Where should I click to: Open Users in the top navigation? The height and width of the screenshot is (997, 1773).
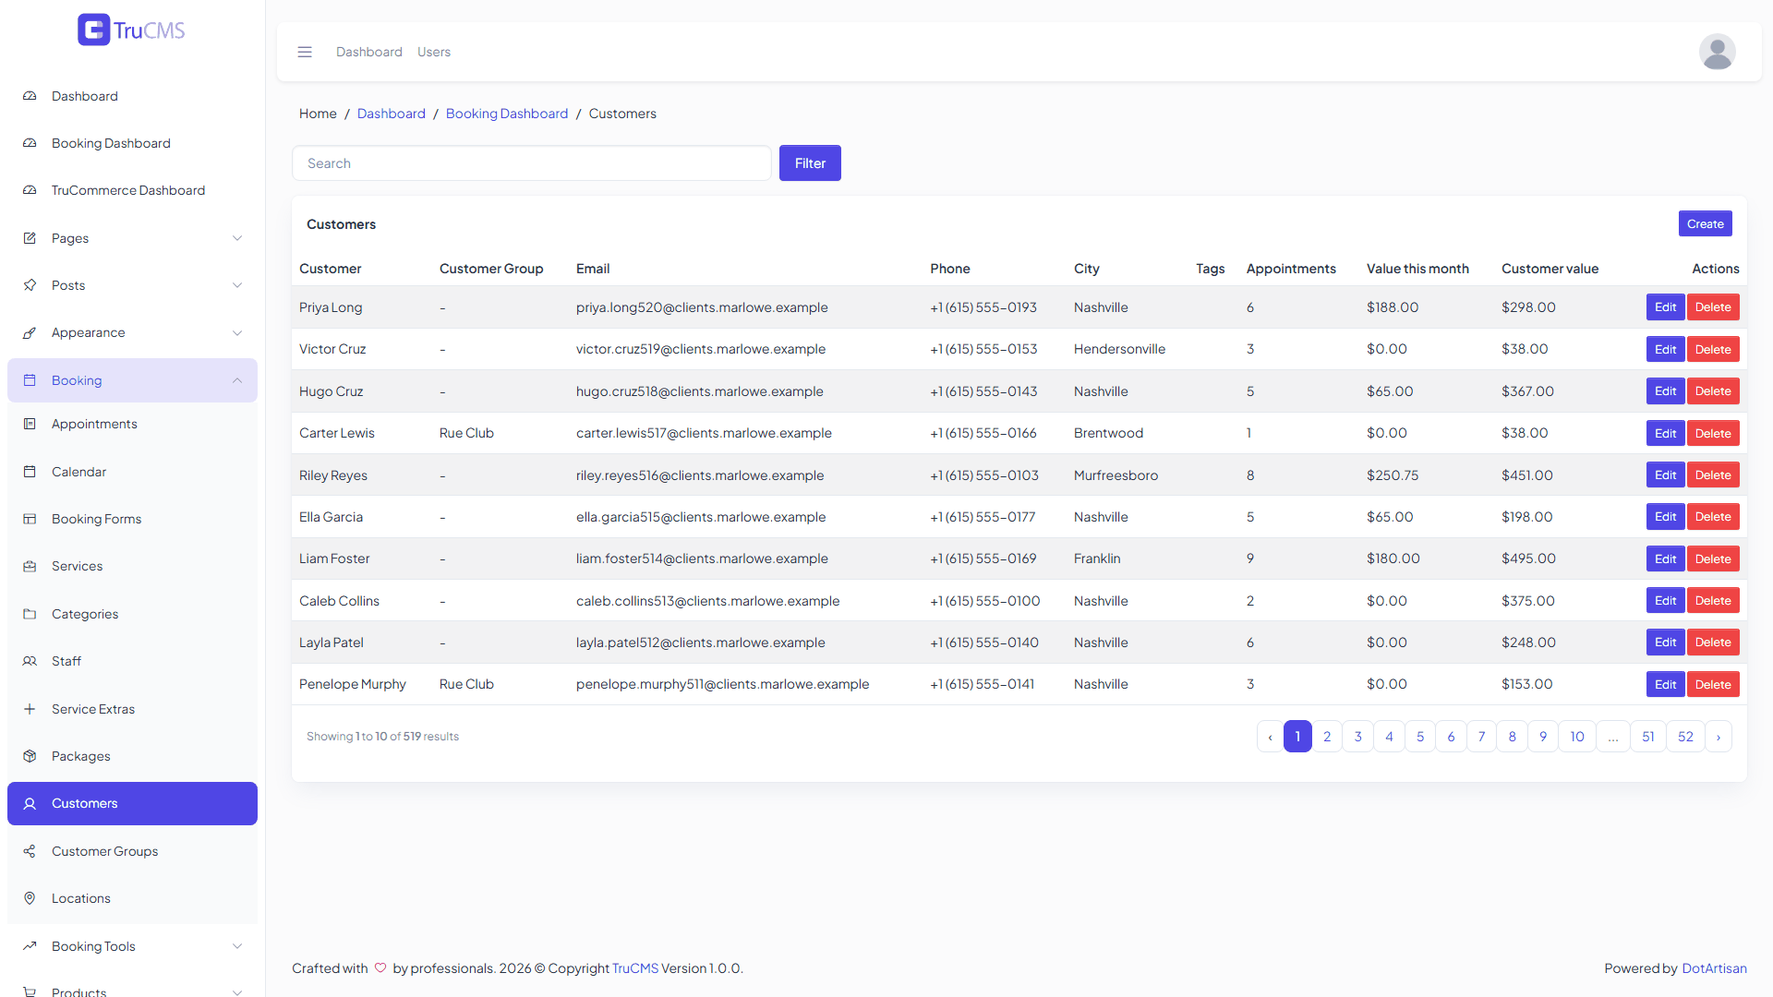pos(434,52)
